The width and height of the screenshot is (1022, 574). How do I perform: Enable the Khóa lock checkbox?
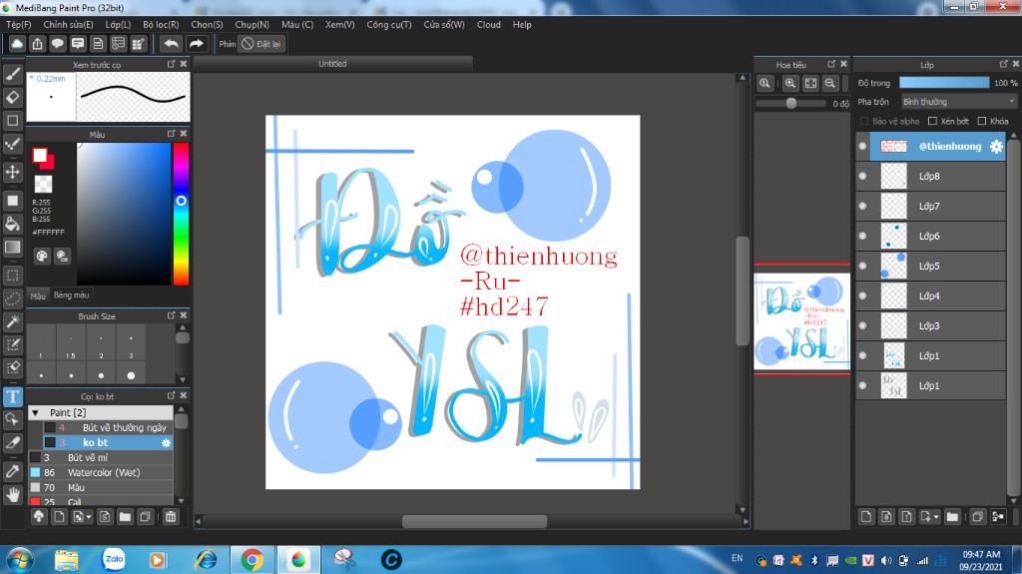pos(982,122)
